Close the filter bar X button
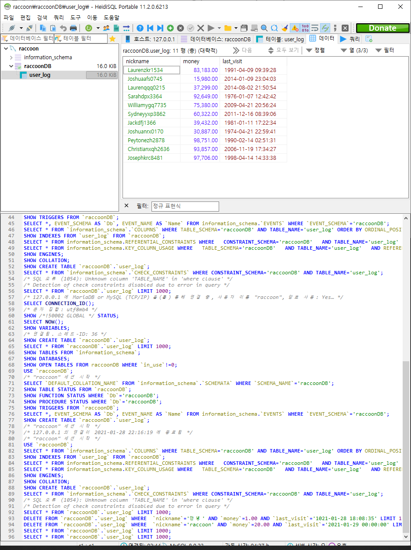This screenshot has height=550, width=411. click(126, 206)
